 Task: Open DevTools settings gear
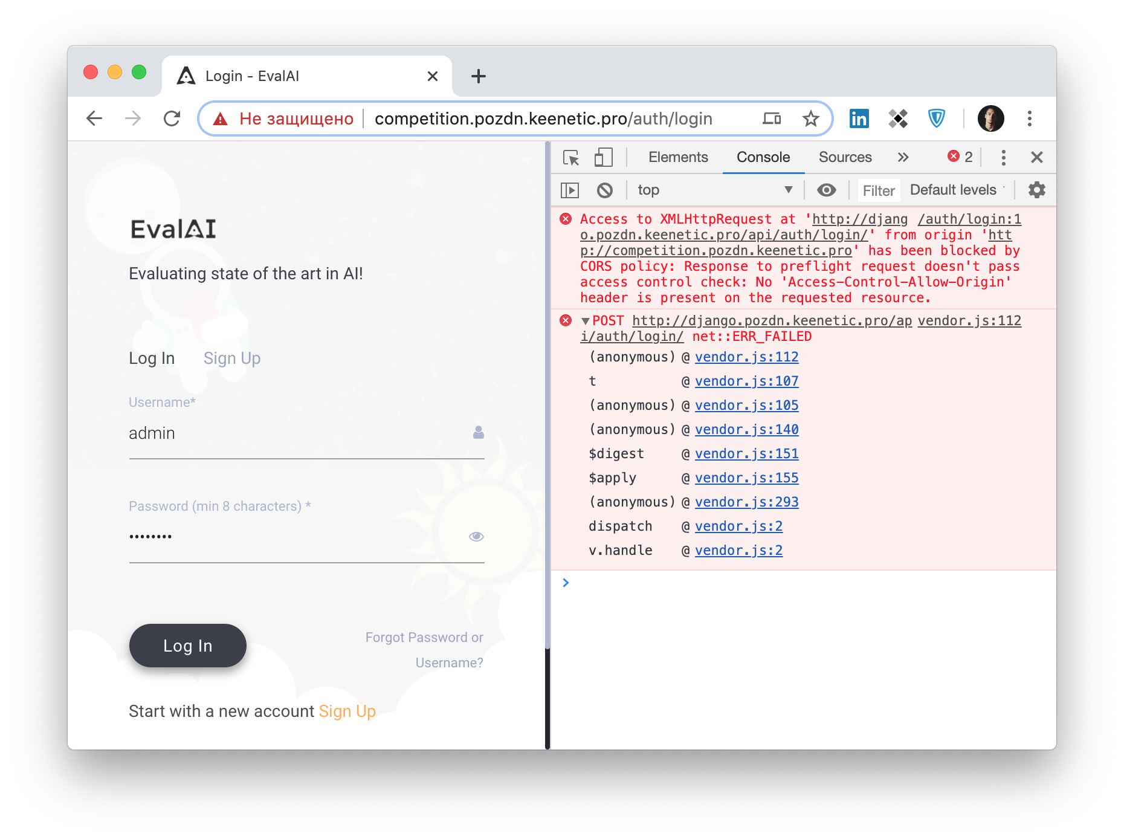click(1036, 190)
